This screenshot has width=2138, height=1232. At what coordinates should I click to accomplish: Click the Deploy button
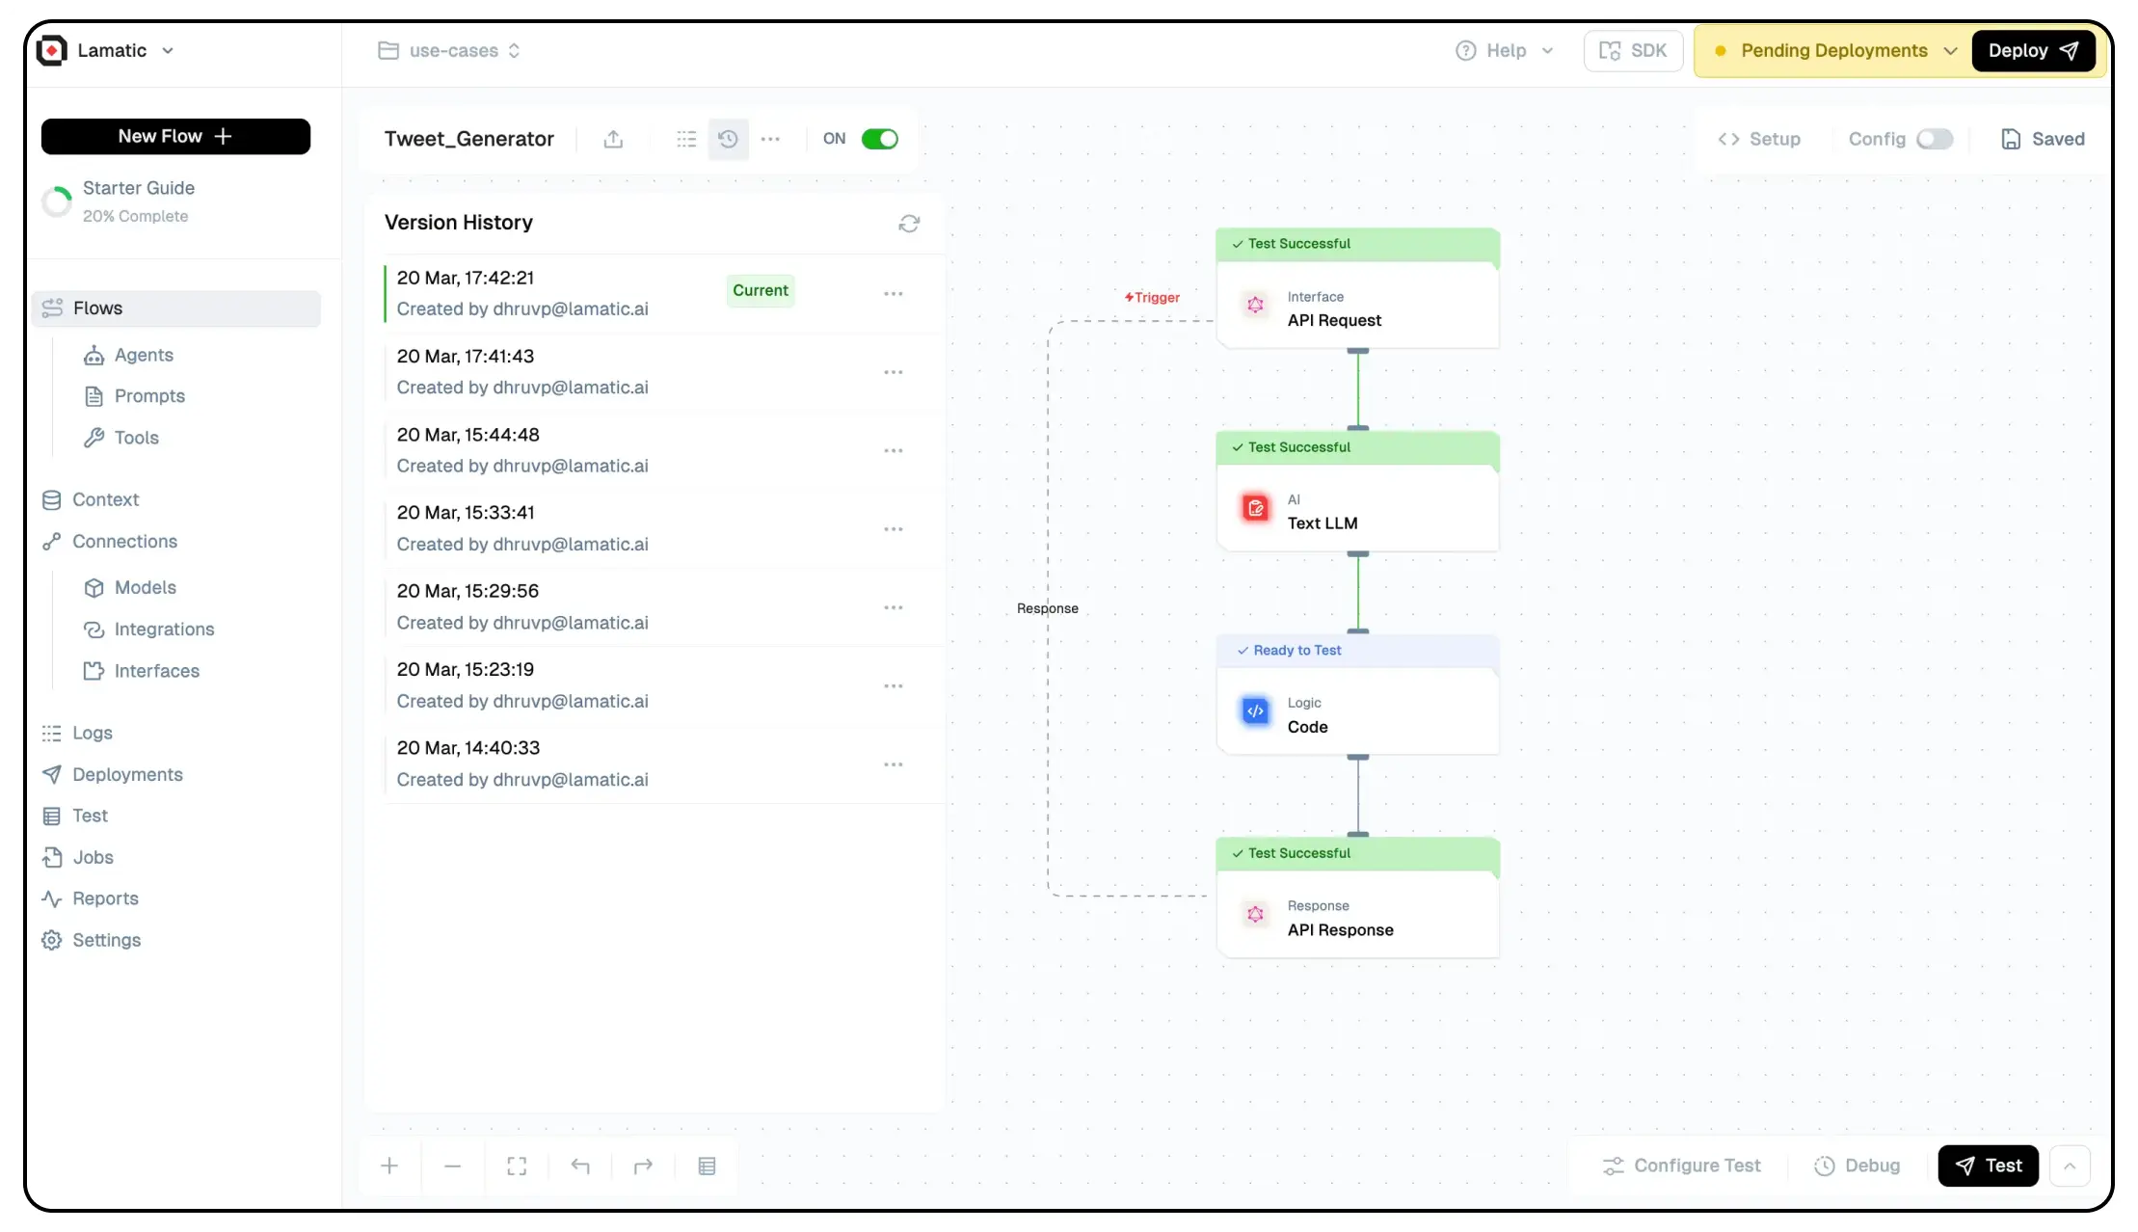(x=2034, y=50)
